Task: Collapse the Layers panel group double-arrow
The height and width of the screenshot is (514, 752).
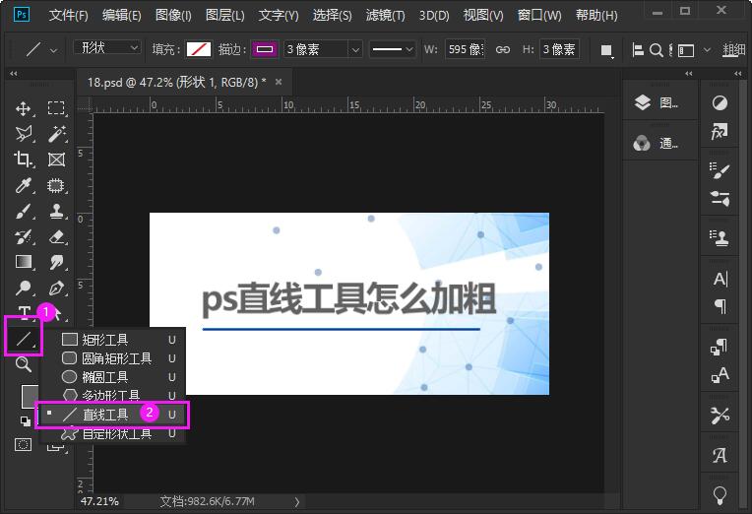Action: 689,74
